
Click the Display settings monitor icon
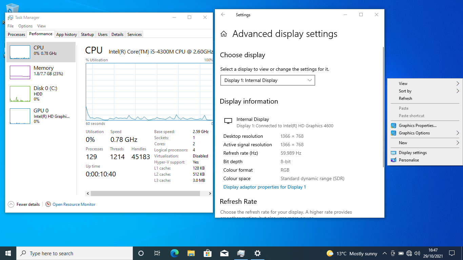tap(393, 153)
